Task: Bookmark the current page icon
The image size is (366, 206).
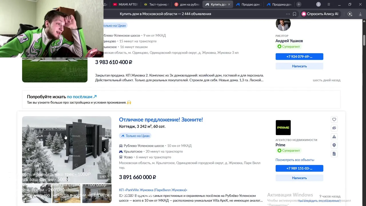Action: pyautogui.click(x=295, y=14)
